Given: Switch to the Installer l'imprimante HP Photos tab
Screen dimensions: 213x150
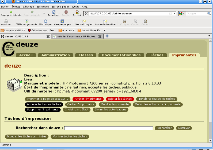Looking at the screenshot, I should [77, 36].
